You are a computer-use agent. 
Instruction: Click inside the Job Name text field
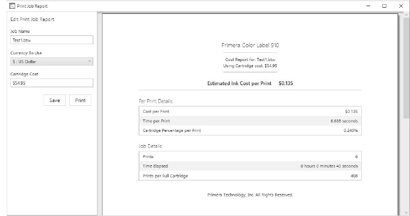coord(52,40)
